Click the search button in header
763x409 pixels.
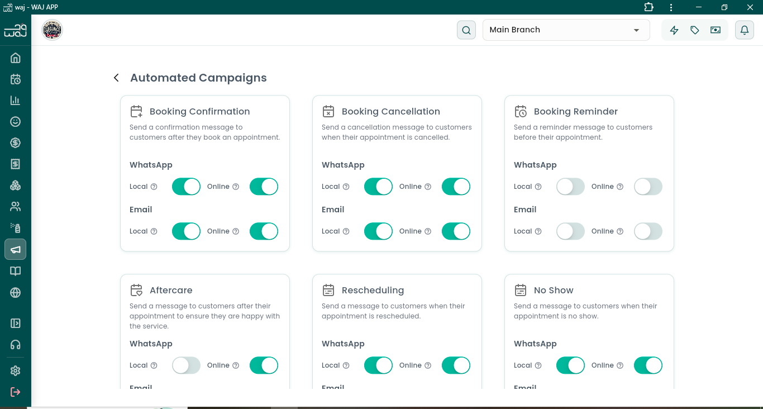466,30
